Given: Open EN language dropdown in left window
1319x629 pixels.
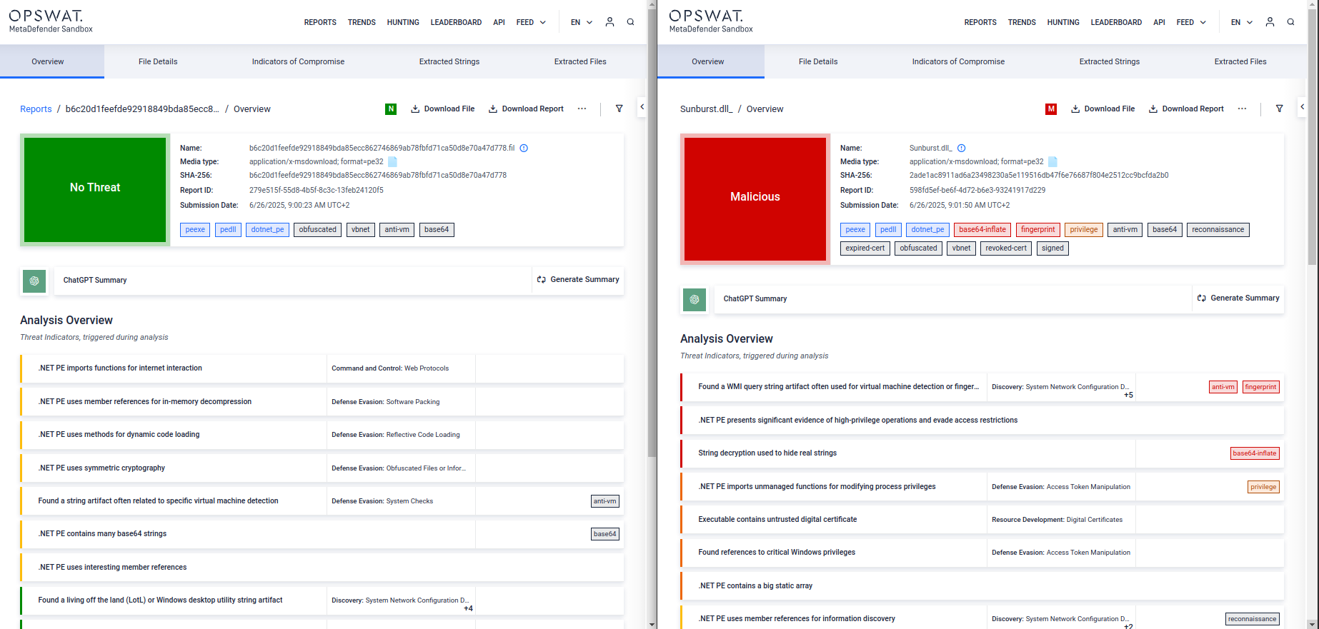Looking at the screenshot, I should pos(582,22).
